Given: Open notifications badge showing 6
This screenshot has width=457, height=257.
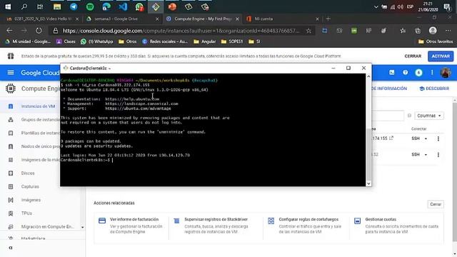Looking at the screenshot, I should click(418, 72).
